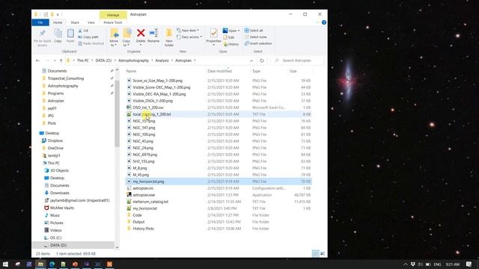Open the Picture Tools tab
Image resolution: width=479 pixels, height=269 pixels.
pos(113,22)
